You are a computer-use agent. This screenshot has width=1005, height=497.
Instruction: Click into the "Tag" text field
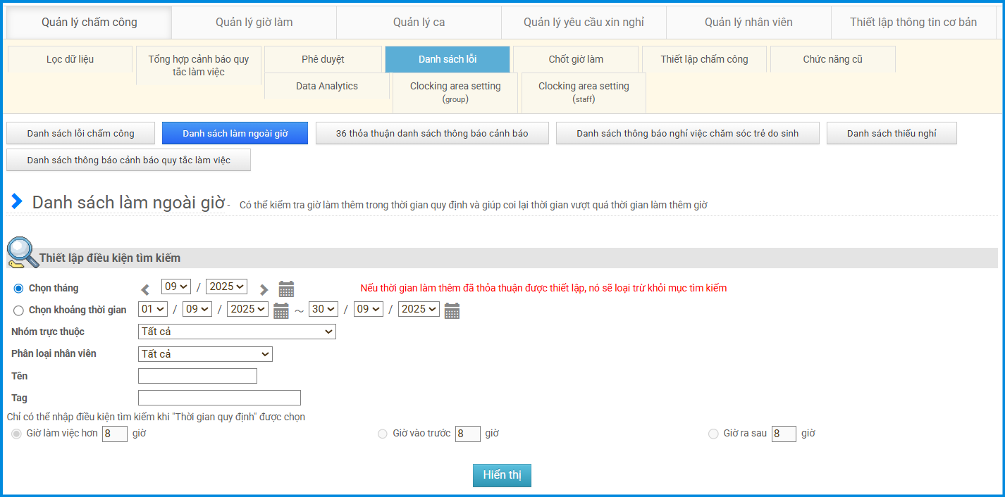click(219, 398)
